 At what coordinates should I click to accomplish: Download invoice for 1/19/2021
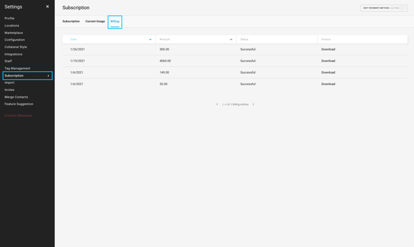click(328, 61)
